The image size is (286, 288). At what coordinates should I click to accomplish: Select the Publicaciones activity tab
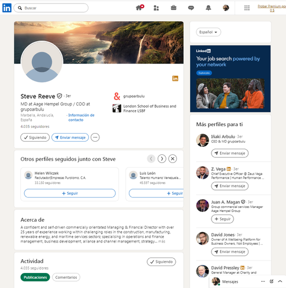pyautogui.click(x=35, y=277)
